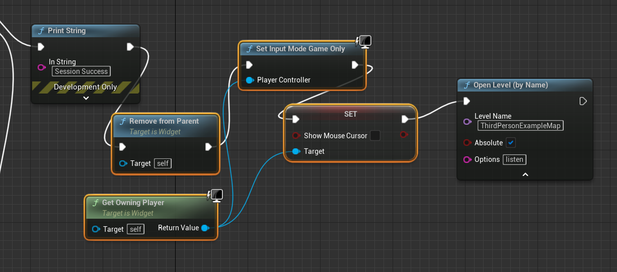Image resolution: width=617 pixels, height=272 pixels.
Task: Select the Remove from Parent node header
Action: pyautogui.click(x=166, y=126)
